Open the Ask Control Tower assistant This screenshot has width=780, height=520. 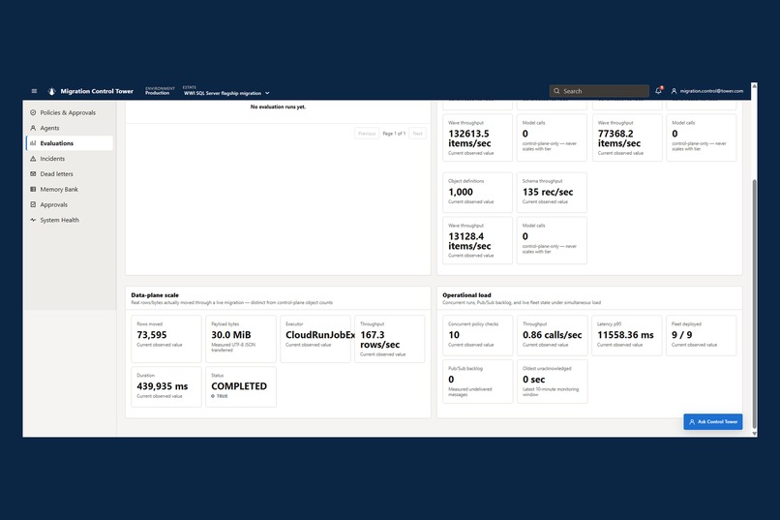tap(713, 421)
